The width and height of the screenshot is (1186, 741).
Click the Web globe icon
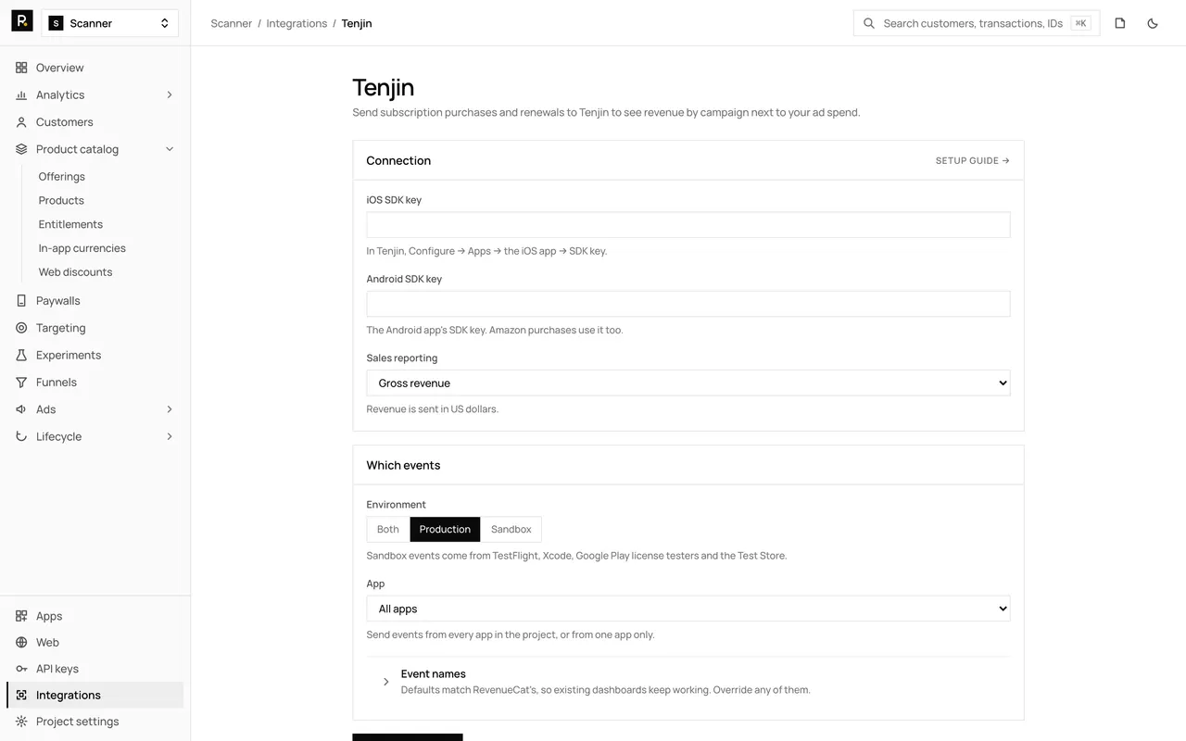point(21,643)
